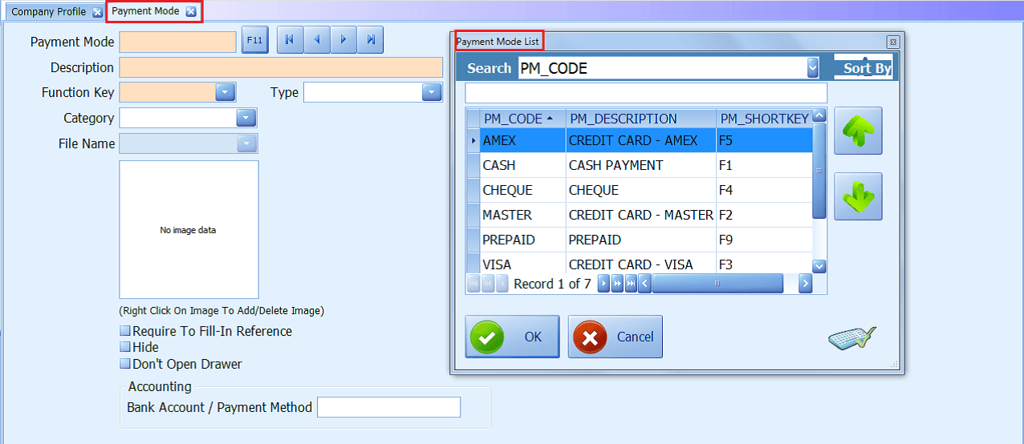Tick the Hide checkbox
Screen dimensions: 1024x444
tap(124, 347)
